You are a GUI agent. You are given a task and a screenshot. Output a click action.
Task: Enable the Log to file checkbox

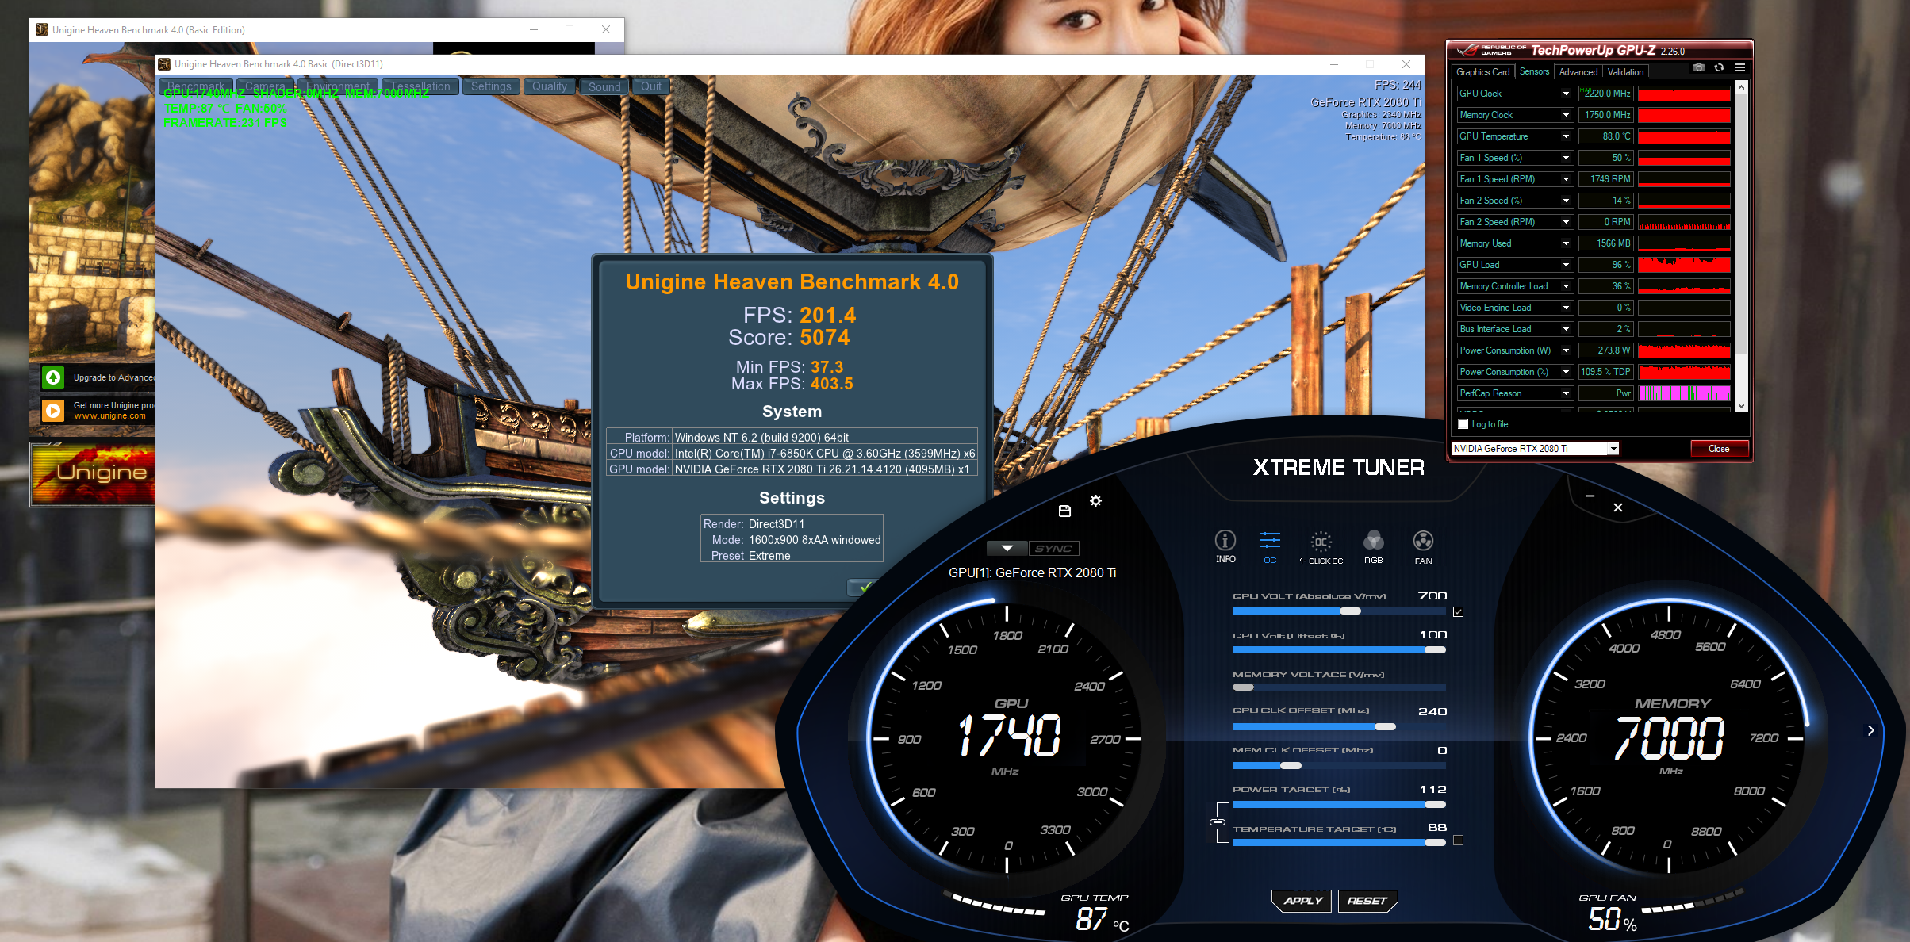(x=1463, y=424)
